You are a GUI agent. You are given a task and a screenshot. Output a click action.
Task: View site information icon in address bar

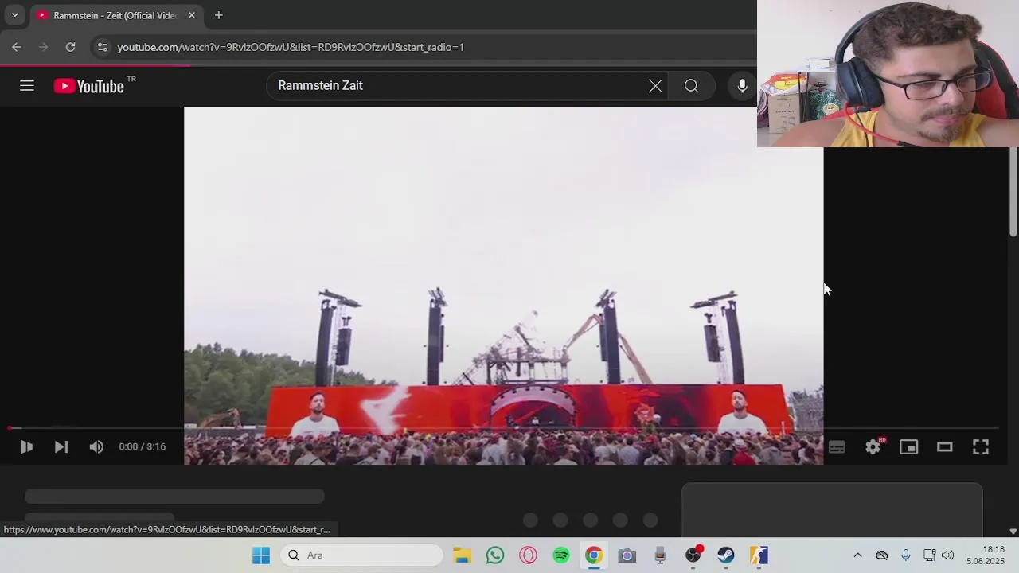(102, 47)
